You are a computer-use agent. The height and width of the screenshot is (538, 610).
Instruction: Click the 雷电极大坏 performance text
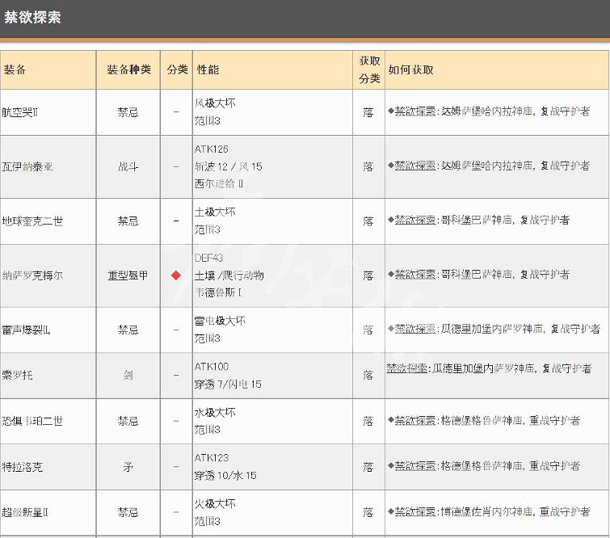point(221,321)
